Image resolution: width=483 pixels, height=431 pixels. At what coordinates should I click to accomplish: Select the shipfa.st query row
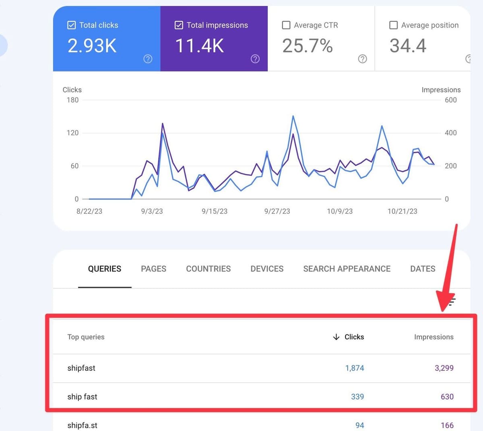[82, 425]
